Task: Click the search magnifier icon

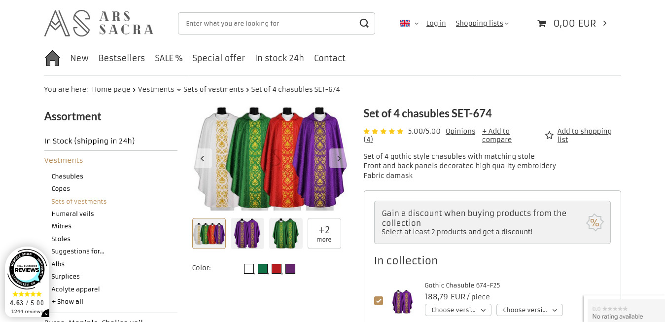Action: (364, 23)
